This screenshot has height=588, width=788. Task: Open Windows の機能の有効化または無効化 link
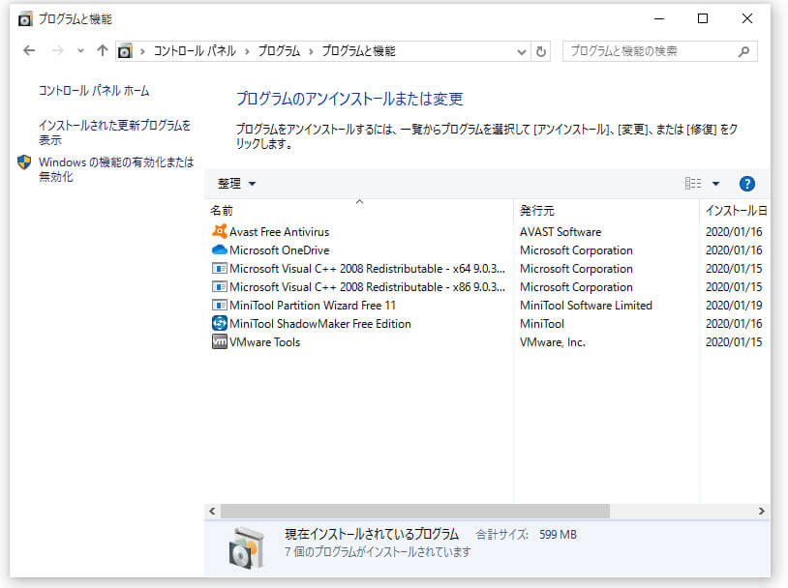(116, 169)
